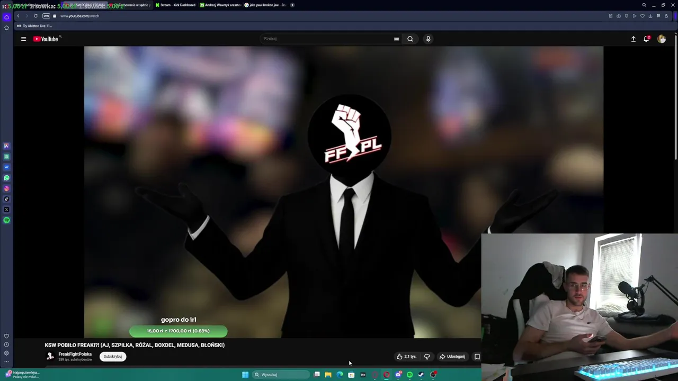Open the tab search magnifier in title bar
Screen dimensions: 678x381
click(x=644, y=5)
